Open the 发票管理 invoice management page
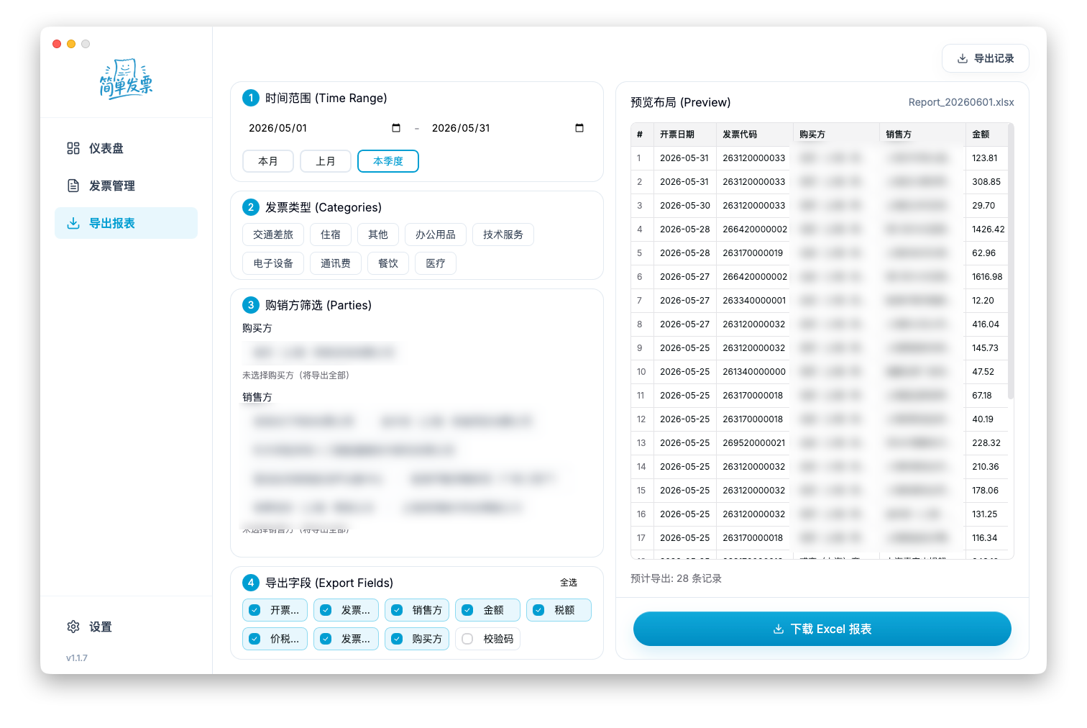The width and height of the screenshot is (1087, 728). tap(126, 186)
